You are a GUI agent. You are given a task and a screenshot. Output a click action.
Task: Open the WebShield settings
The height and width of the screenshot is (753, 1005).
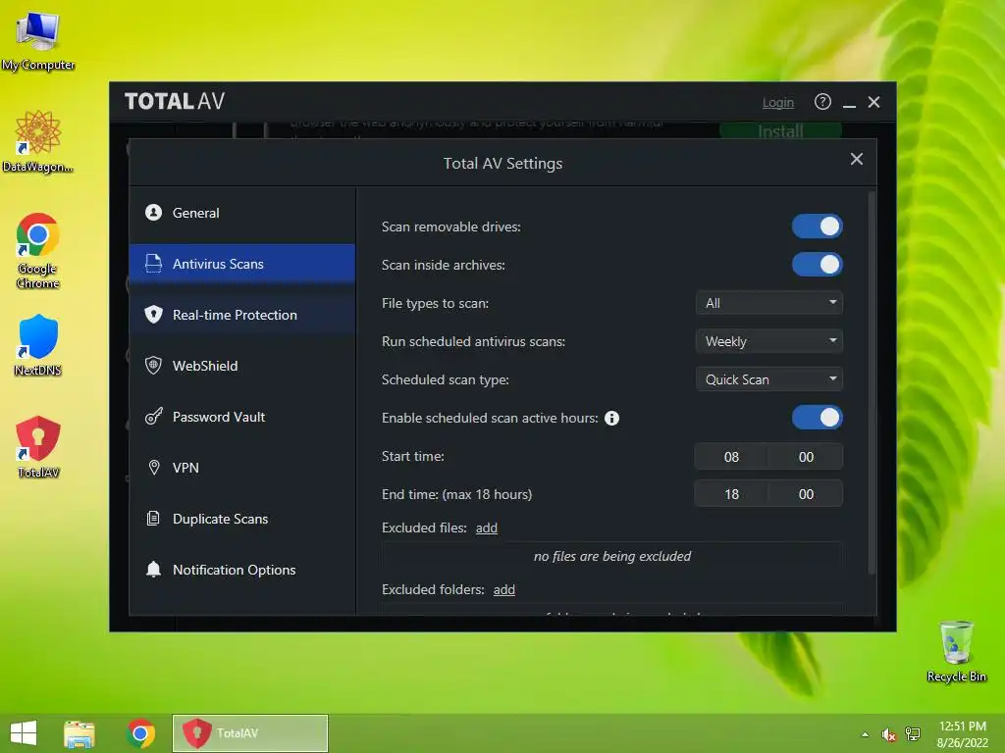(242, 366)
